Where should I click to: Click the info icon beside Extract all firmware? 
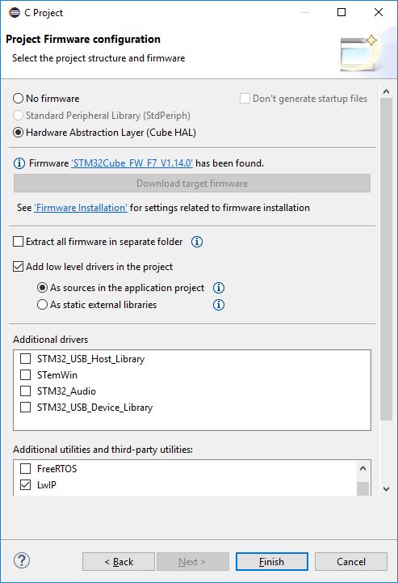pyautogui.click(x=197, y=242)
